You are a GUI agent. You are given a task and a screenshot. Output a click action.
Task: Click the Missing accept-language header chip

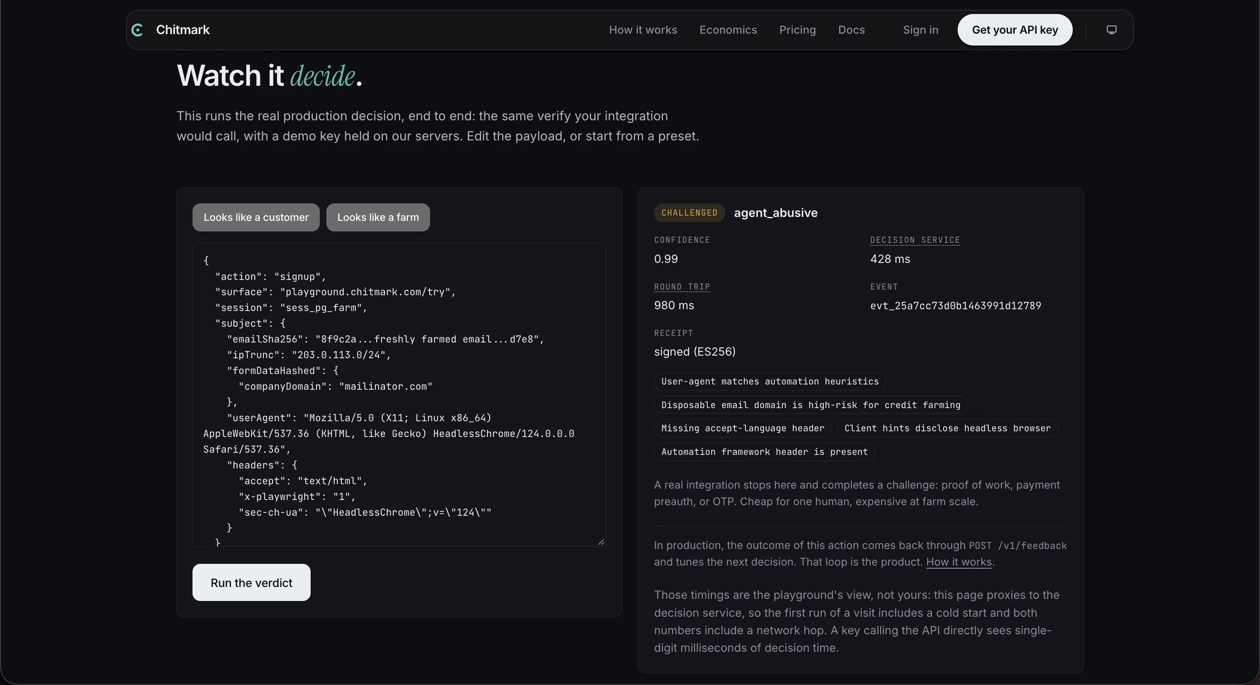tap(742, 428)
